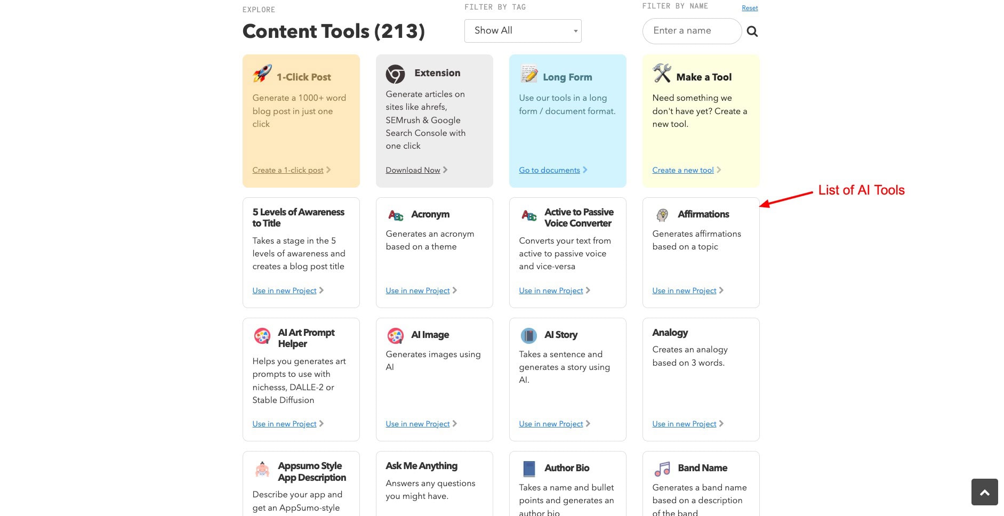Click the Extension card title
The image size is (1004, 516).
pyautogui.click(x=438, y=73)
